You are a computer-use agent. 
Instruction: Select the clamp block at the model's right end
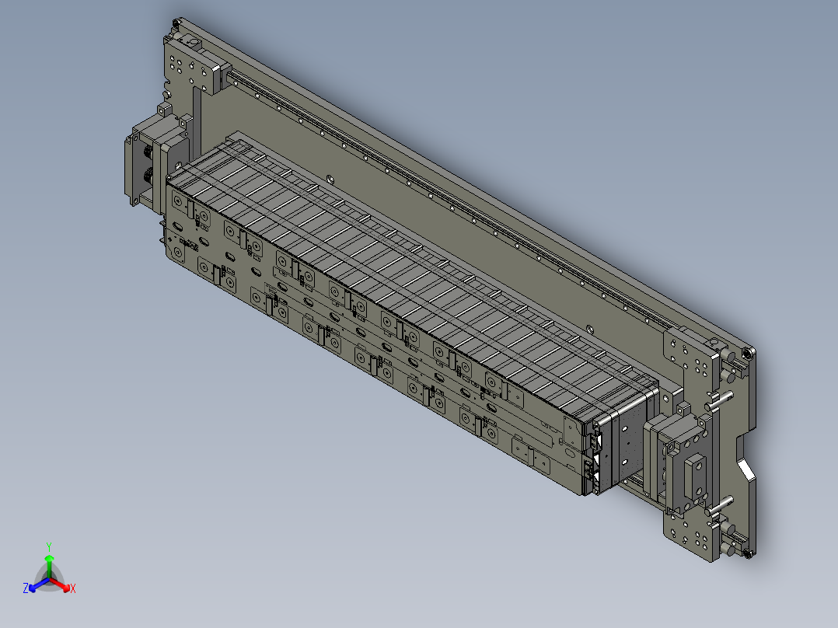(x=679, y=459)
